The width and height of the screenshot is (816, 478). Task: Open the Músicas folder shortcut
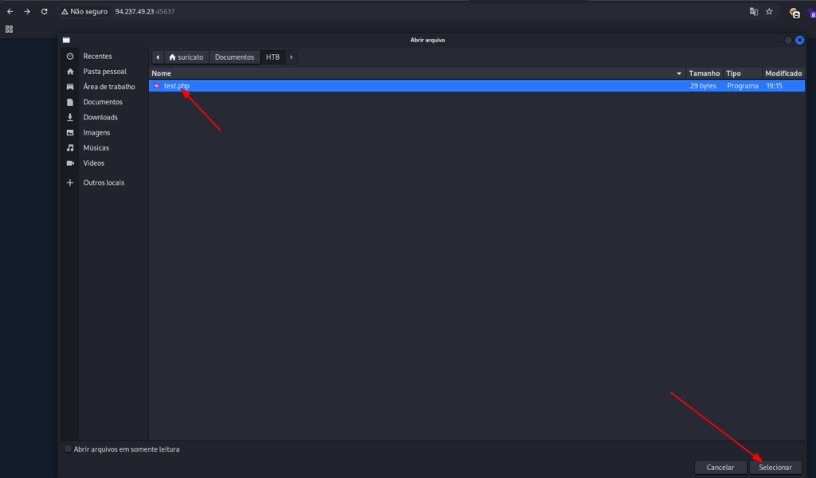[x=96, y=147]
